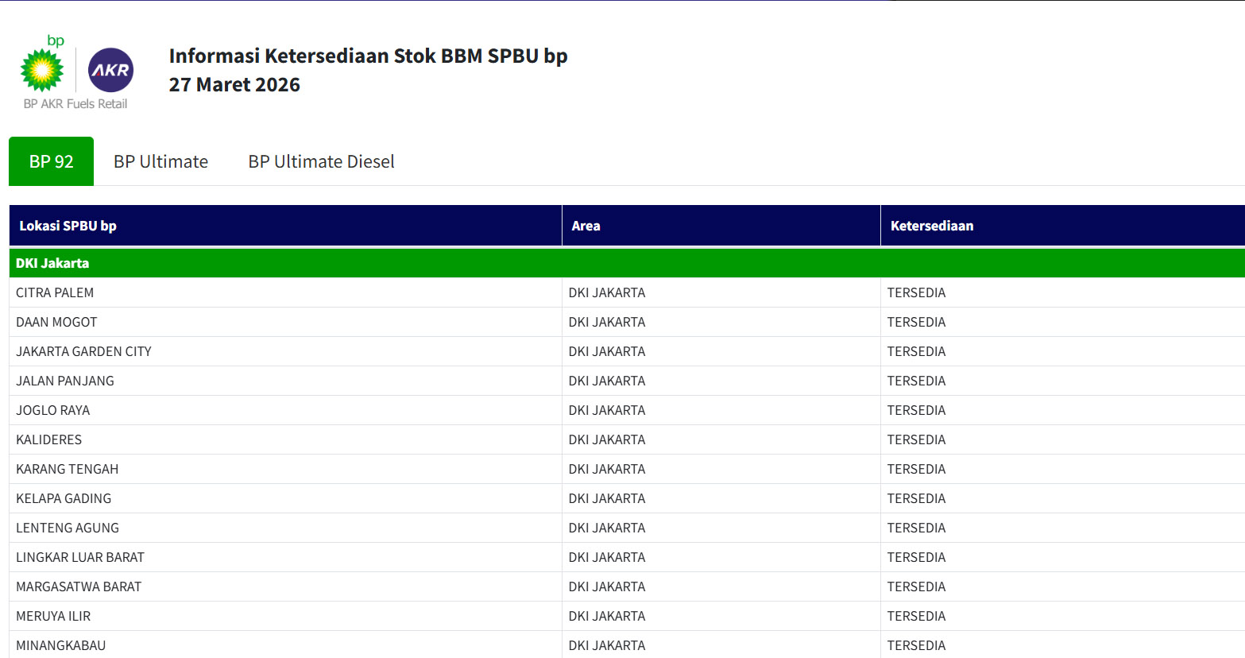The width and height of the screenshot is (1245, 658).
Task: Click the page title heading text
Action: click(x=368, y=56)
